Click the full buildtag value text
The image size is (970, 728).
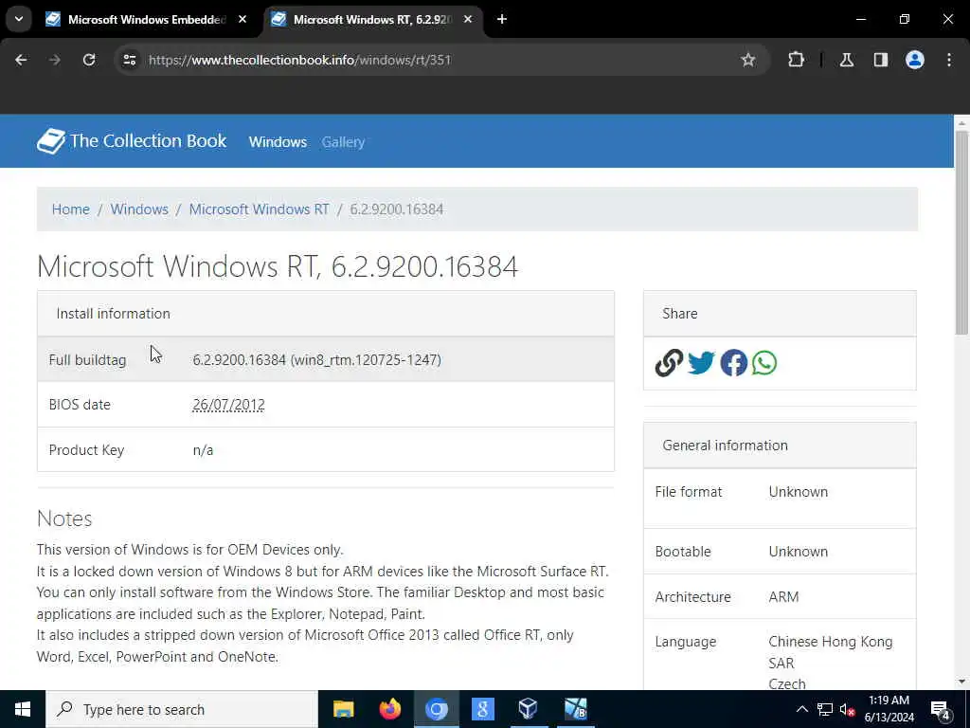pos(316,359)
